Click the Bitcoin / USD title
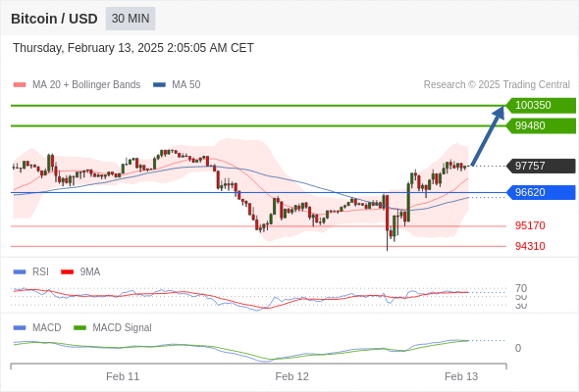 (54, 19)
